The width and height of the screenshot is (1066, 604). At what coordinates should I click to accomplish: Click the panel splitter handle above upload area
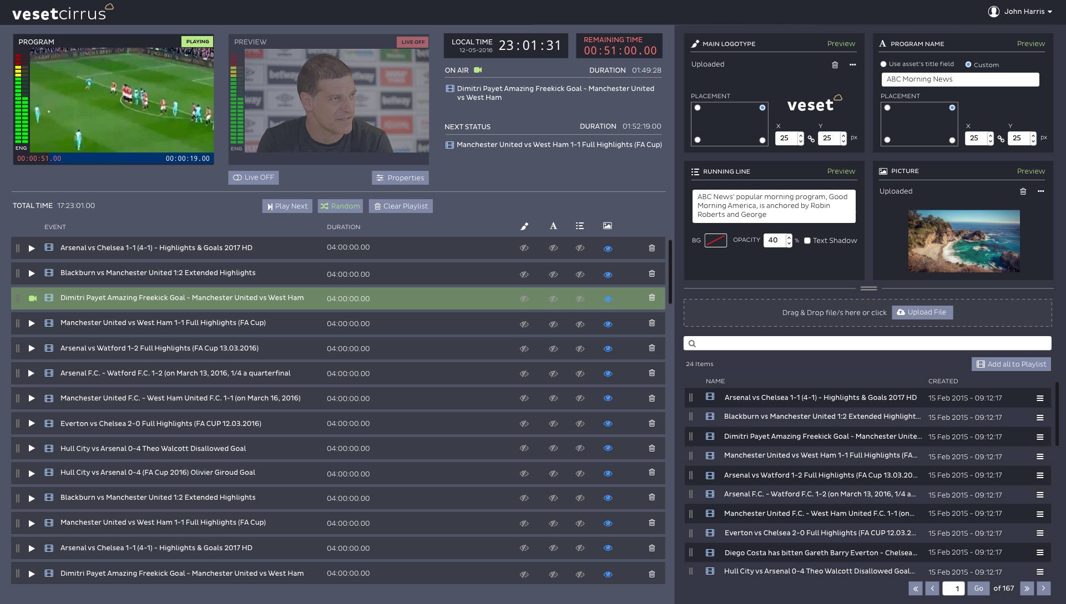point(868,289)
